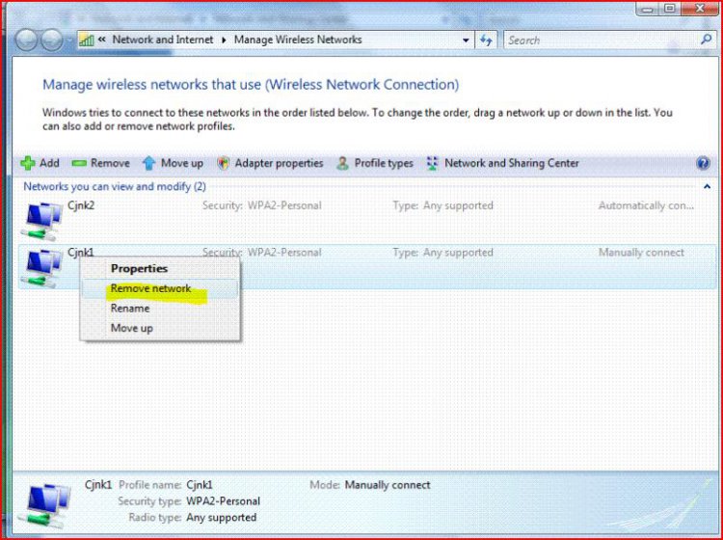Image resolution: width=723 pixels, height=540 pixels.
Task: Click in the Search input box
Action: click(x=602, y=40)
